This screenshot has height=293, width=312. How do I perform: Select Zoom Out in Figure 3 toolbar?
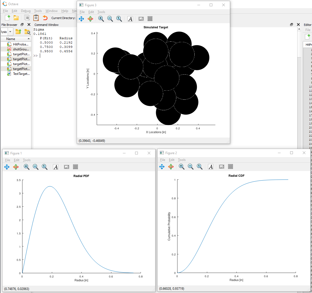(x=110, y=19)
